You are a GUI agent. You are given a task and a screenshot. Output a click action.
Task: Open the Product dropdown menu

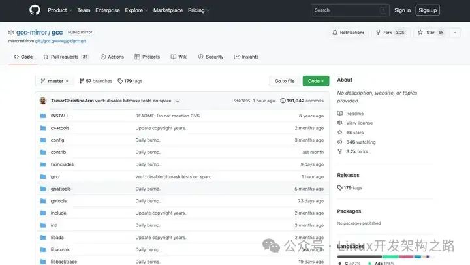(59, 10)
